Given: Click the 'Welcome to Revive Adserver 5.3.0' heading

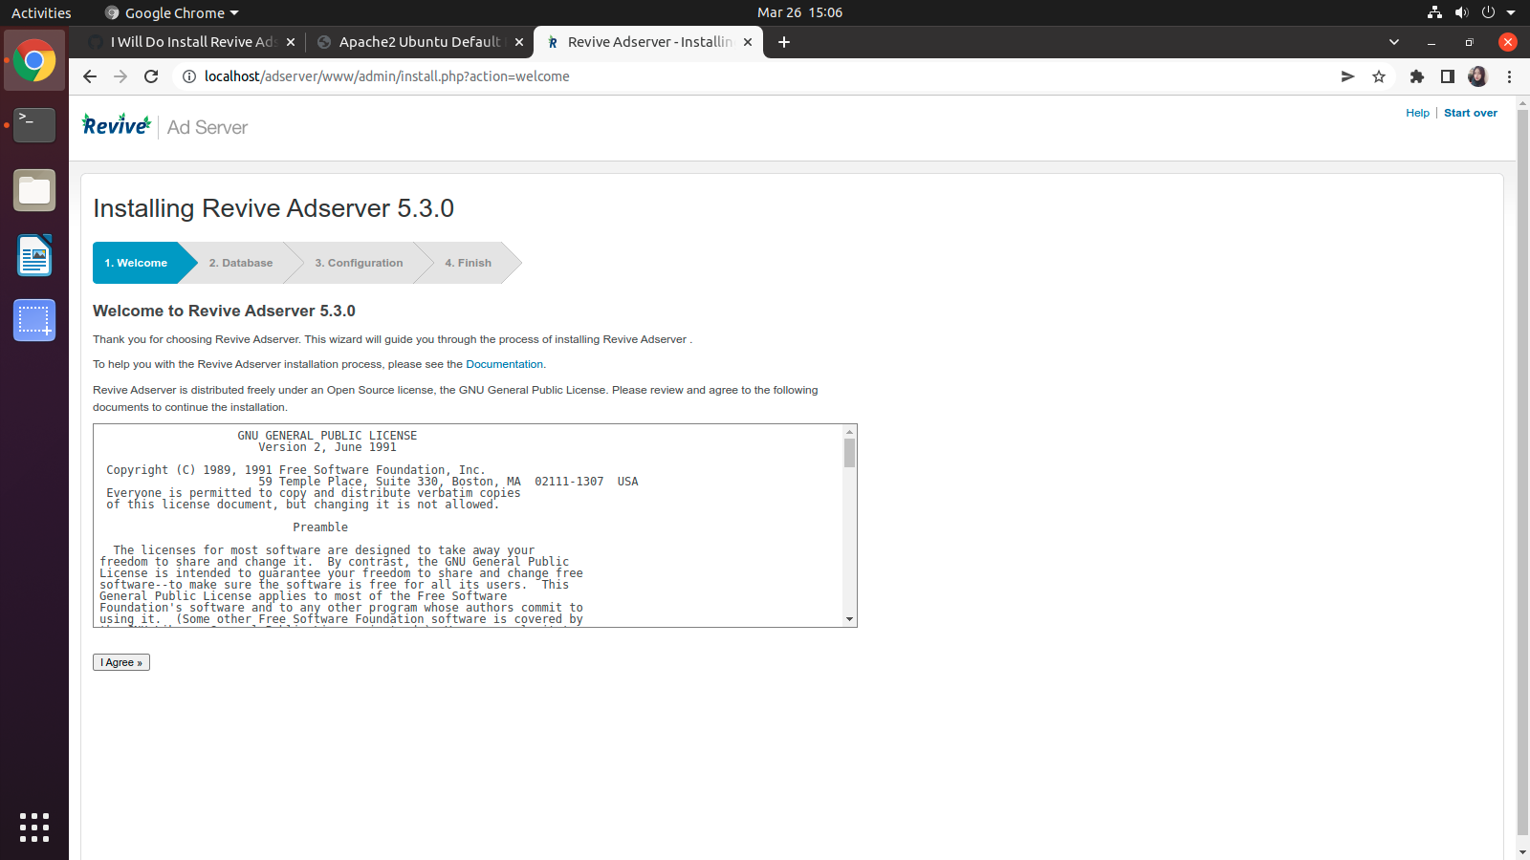Looking at the screenshot, I should coord(224,311).
